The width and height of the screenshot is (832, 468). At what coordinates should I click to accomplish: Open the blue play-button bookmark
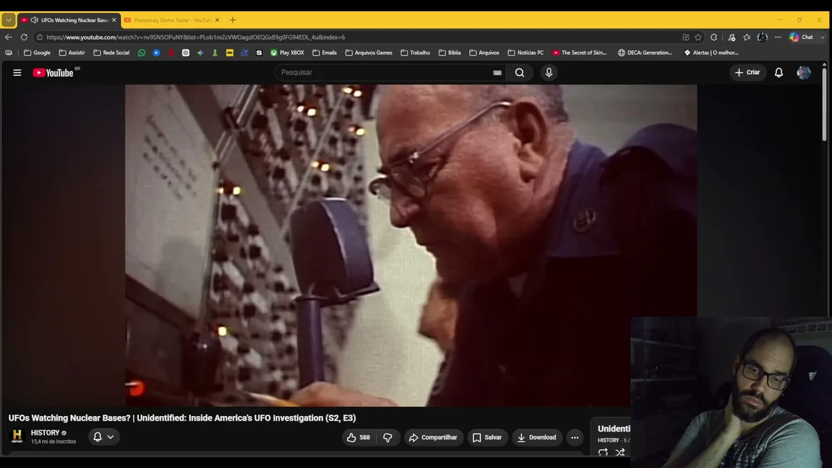point(157,53)
